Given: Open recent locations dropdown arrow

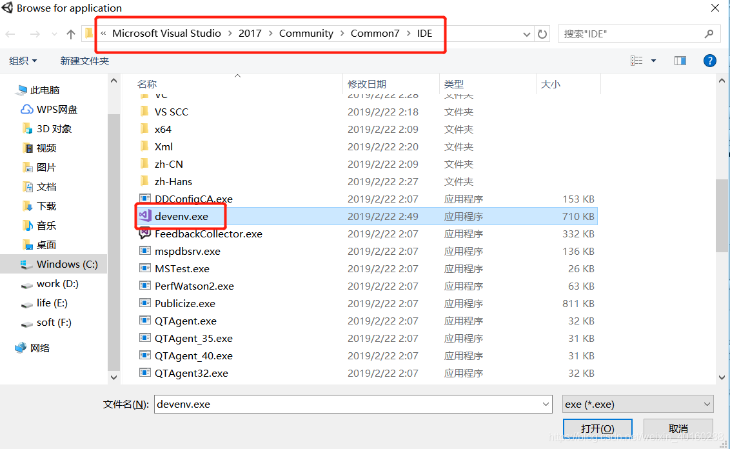Looking at the screenshot, I should 54,34.
